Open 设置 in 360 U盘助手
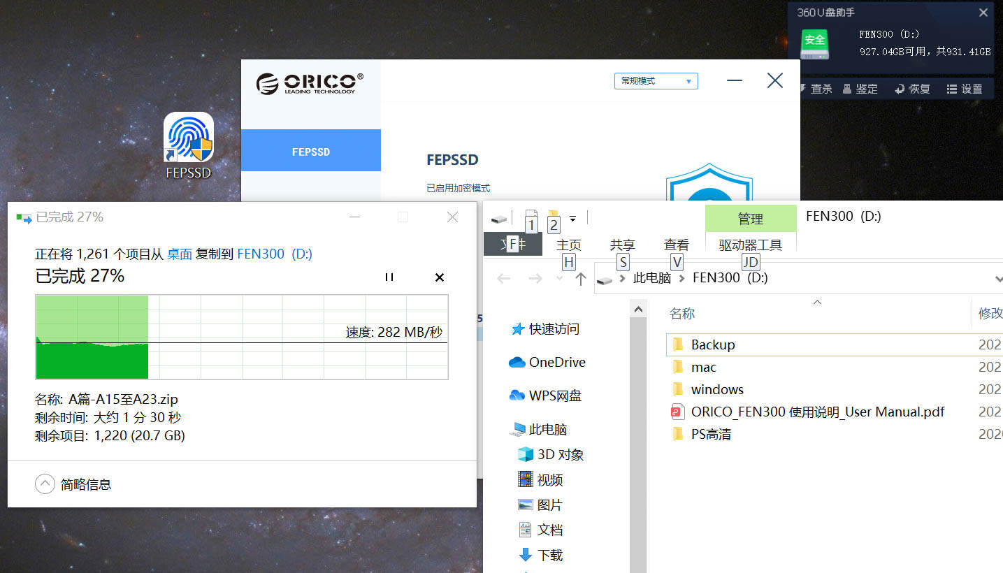The height and width of the screenshot is (573, 1003). tap(965, 89)
